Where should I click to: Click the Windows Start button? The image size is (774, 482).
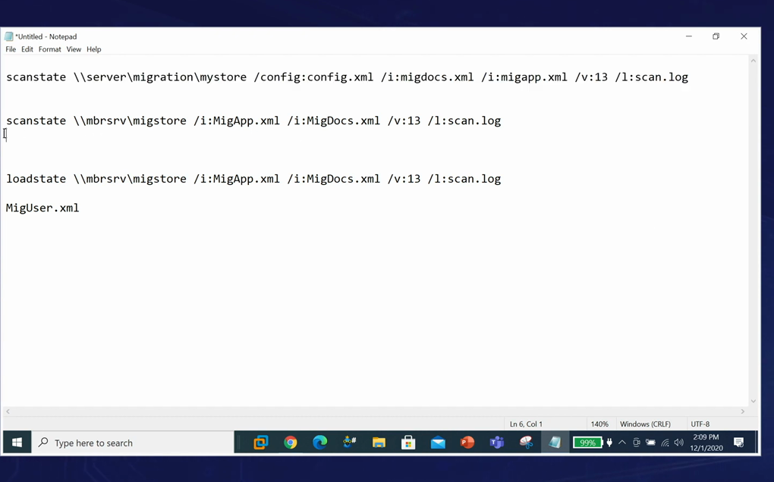coord(17,443)
